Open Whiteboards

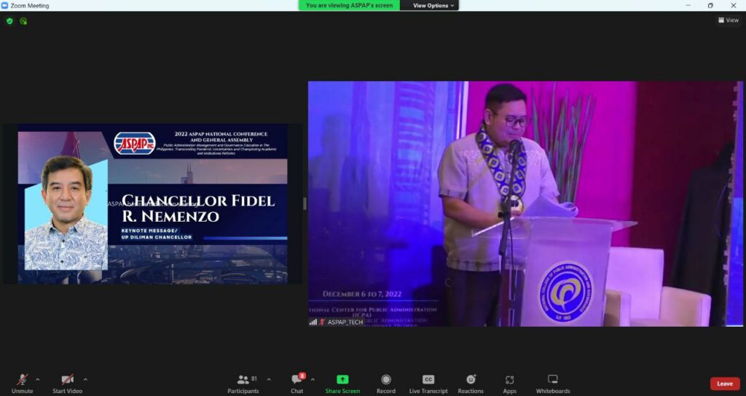click(x=552, y=383)
